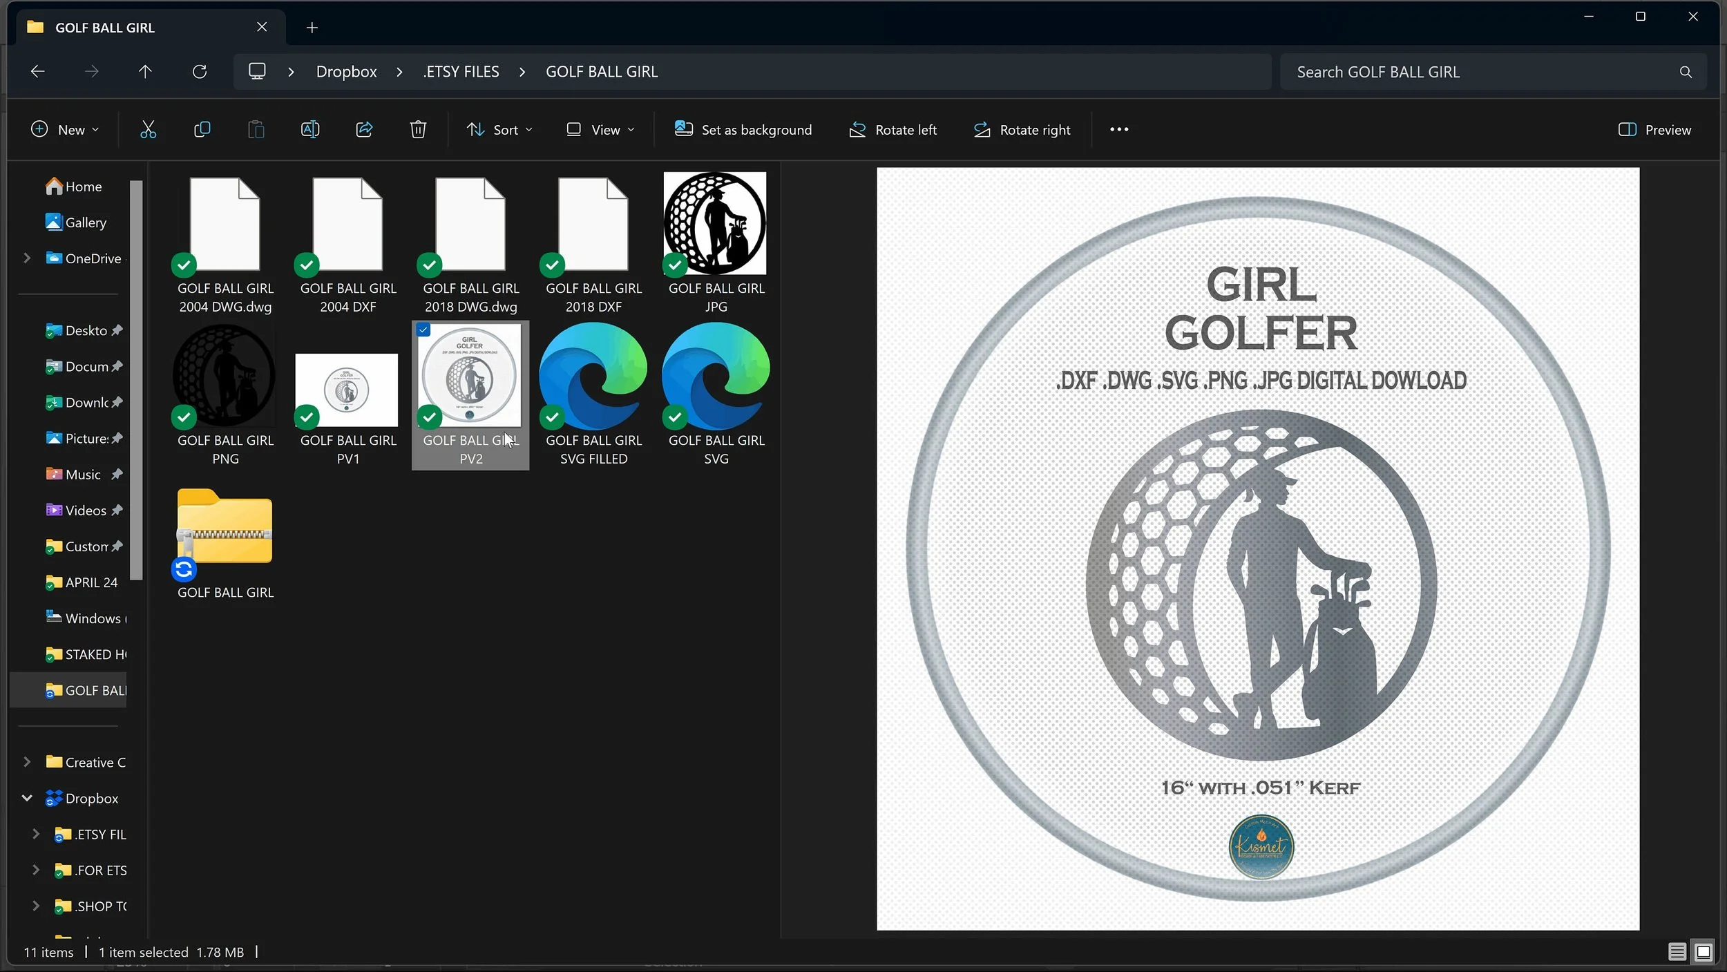Open the Documents quick access folder
Screen dimensions: 1727x972
pyautogui.click(x=83, y=366)
